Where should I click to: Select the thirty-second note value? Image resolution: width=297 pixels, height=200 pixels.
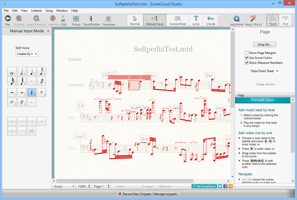22,81
